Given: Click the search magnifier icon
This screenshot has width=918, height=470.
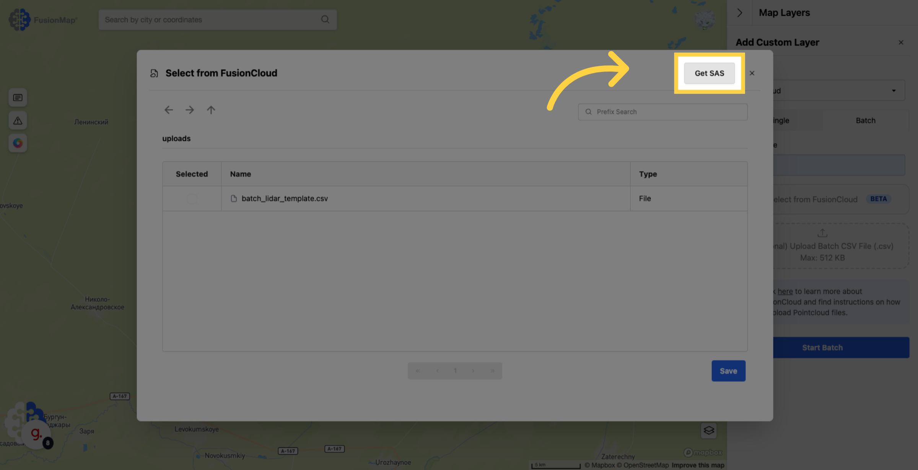Looking at the screenshot, I should (325, 20).
